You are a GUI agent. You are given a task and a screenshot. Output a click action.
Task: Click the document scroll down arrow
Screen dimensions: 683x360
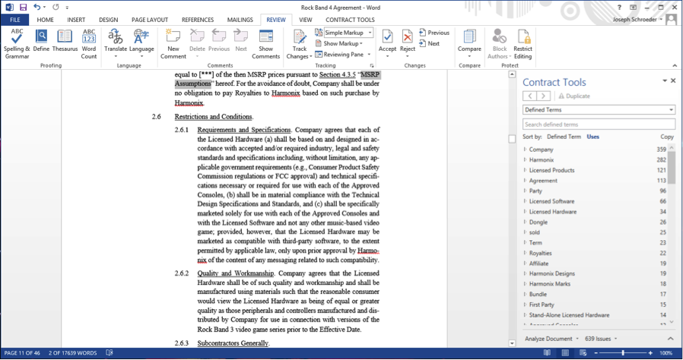click(513, 343)
